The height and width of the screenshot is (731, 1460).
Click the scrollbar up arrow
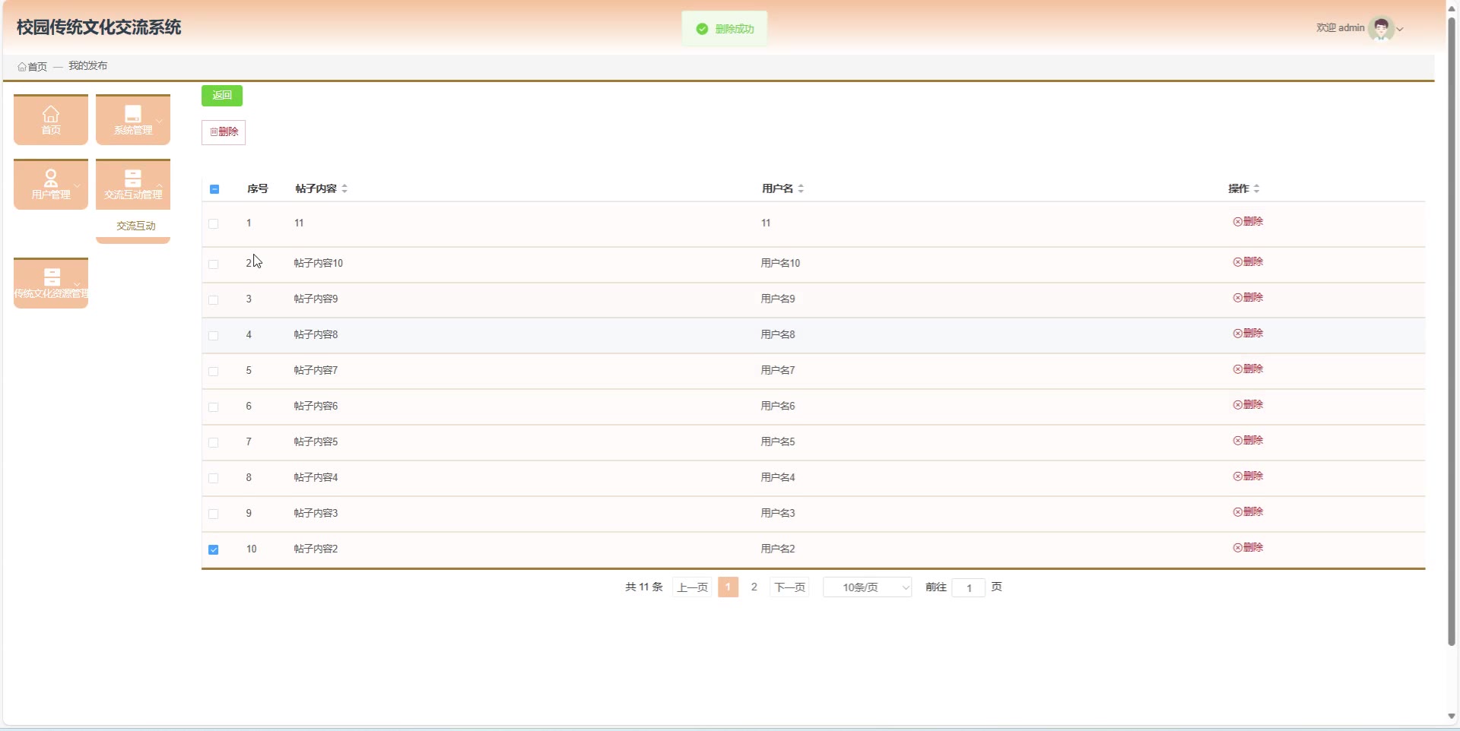pyautogui.click(x=1452, y=8)
